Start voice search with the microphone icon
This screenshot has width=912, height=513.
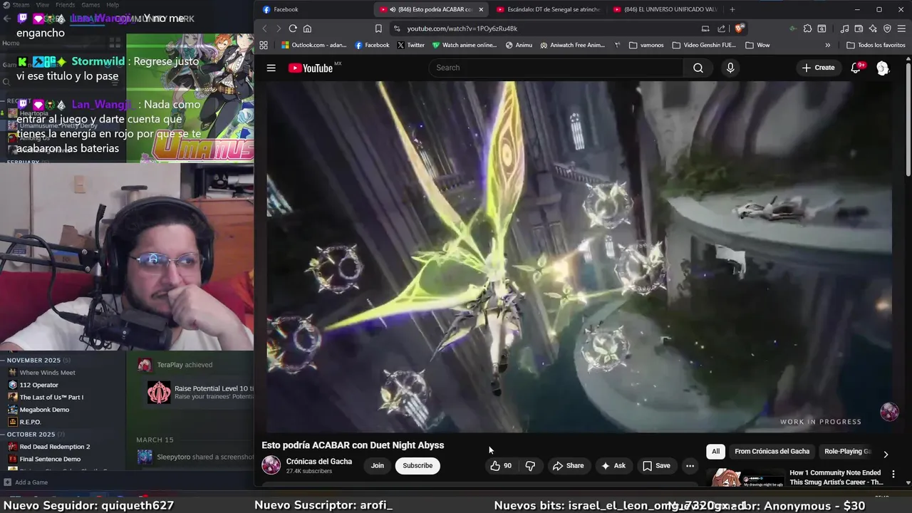(x=730, y=68)
